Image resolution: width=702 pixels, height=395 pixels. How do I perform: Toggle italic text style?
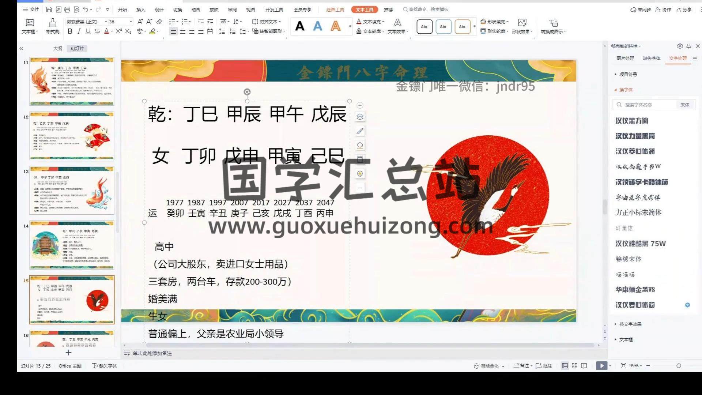[79, 31]
